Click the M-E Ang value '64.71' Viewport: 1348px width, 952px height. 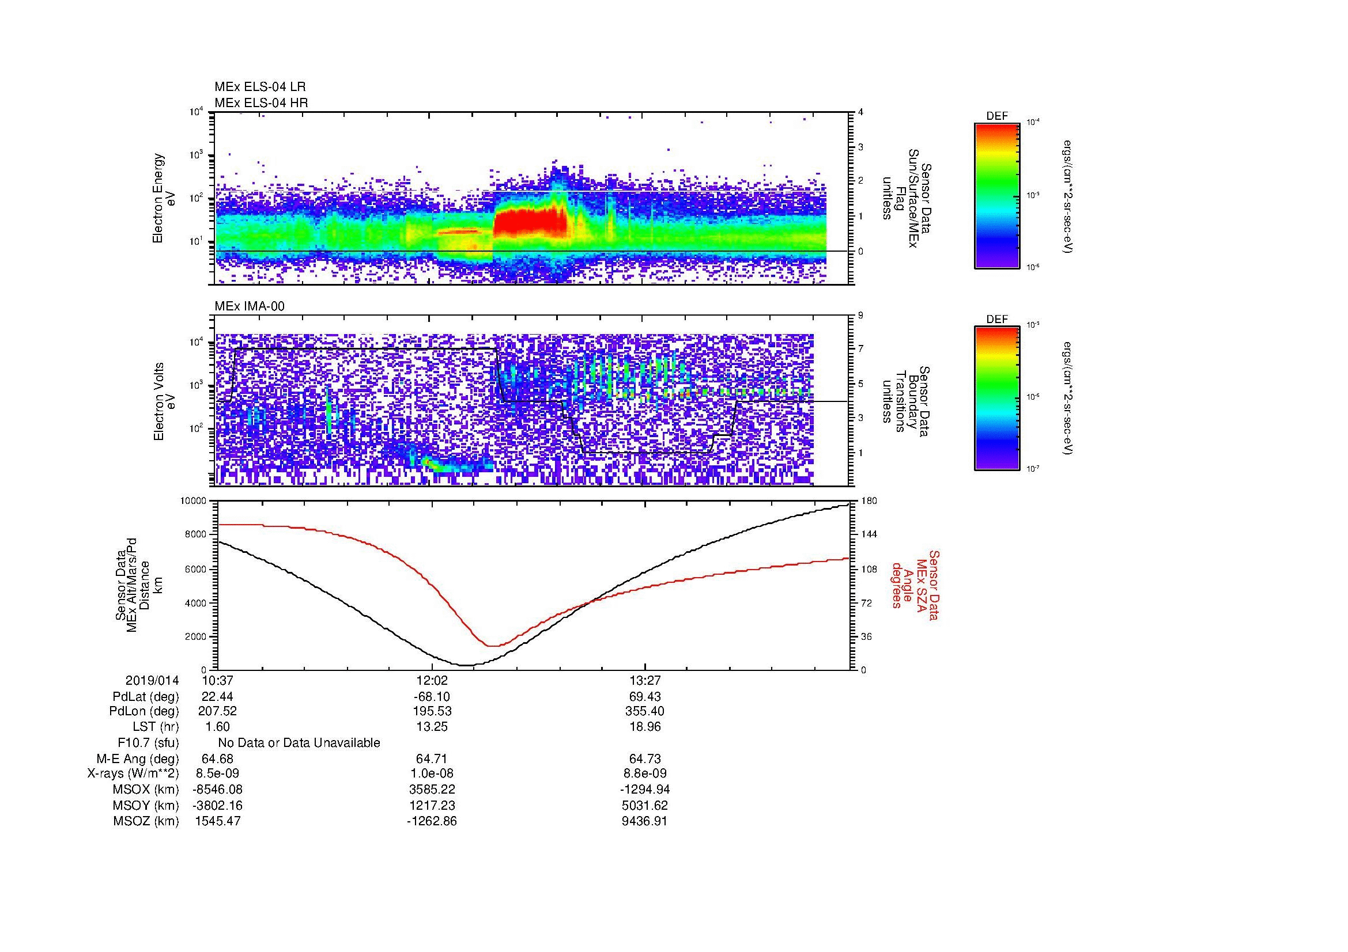pyautogui.click(x=432, y=758)
